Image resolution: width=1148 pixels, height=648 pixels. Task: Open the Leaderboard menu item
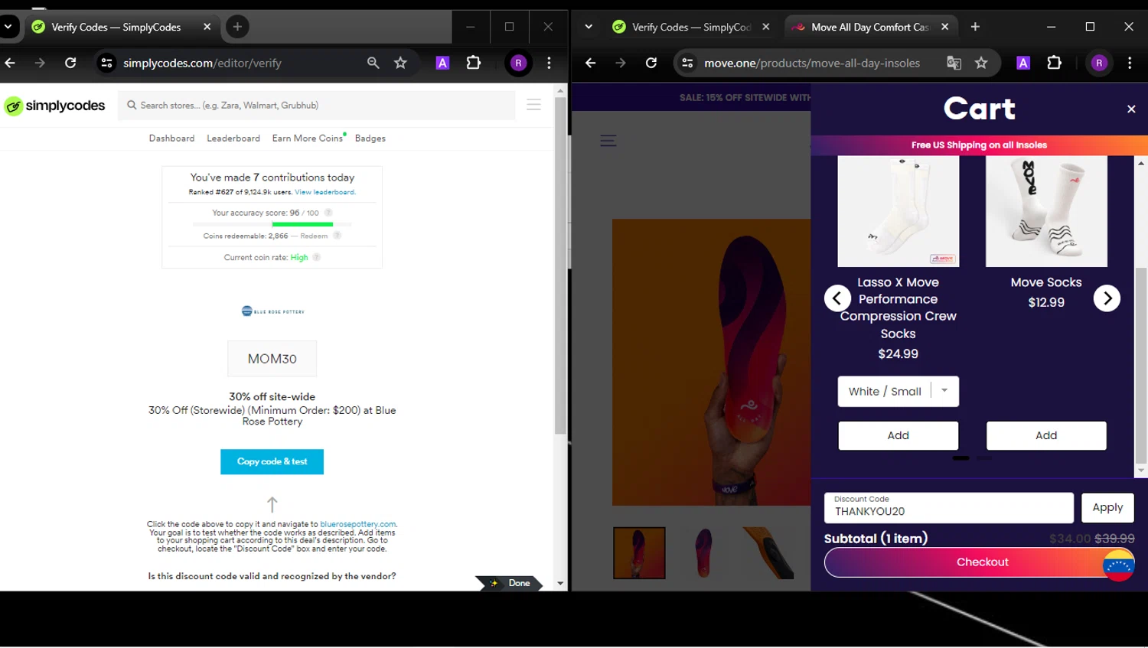(x=233, y=138)
